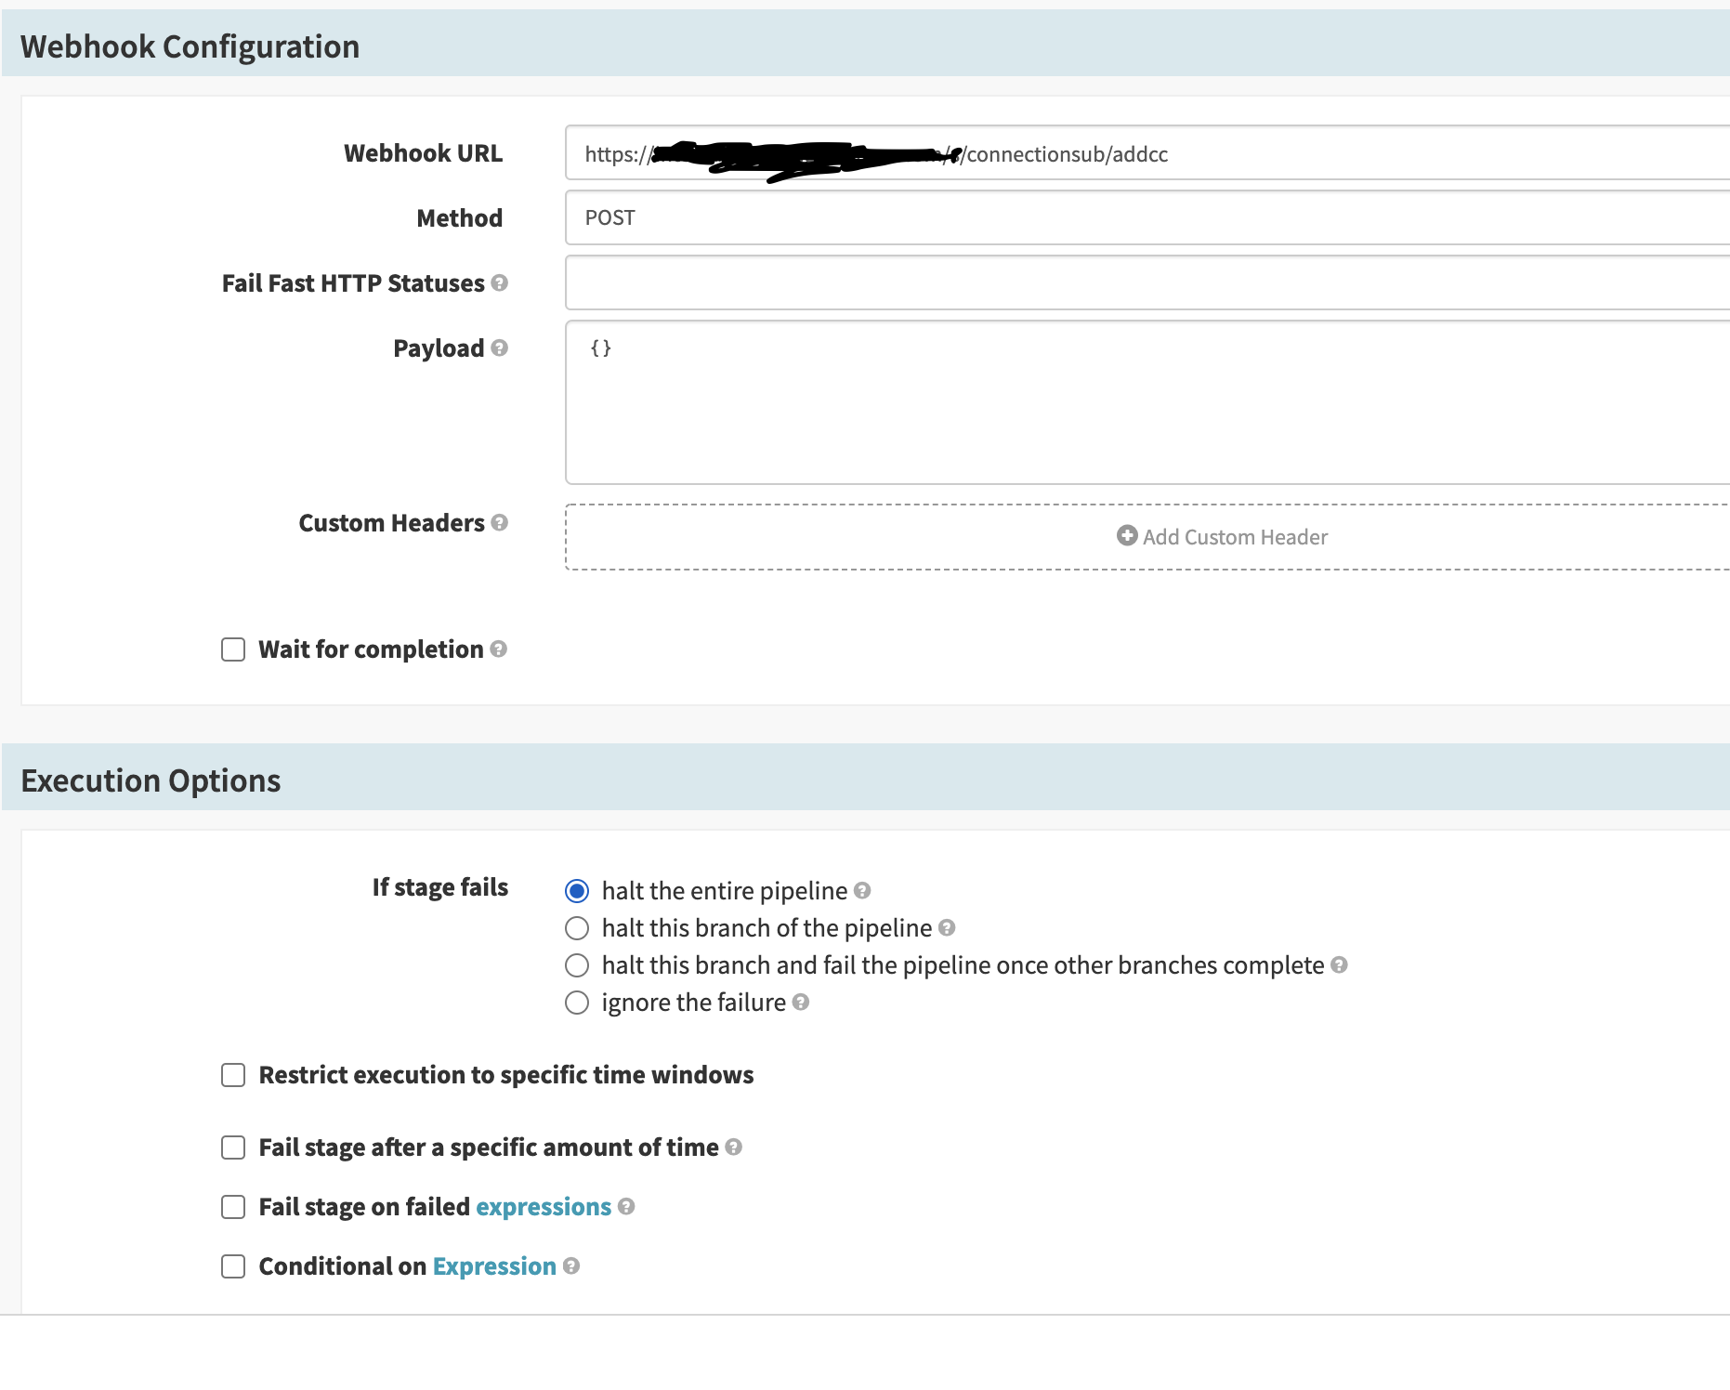Viewport: 1730px width, 1390px height.
Task: Enable the Wait for completion checkbox
Action: [x=232, y=649]
